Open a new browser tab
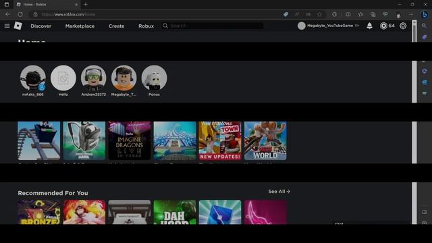Image resolution: width=432 pixels, height=243 pixels. click(x=86, y=5)
